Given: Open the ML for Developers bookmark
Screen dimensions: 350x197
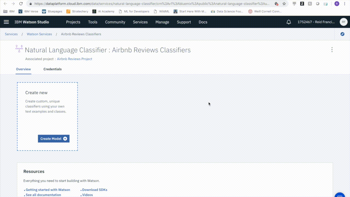Looking at the screenshot, I should pyautogui.click(x=134, y=11).
